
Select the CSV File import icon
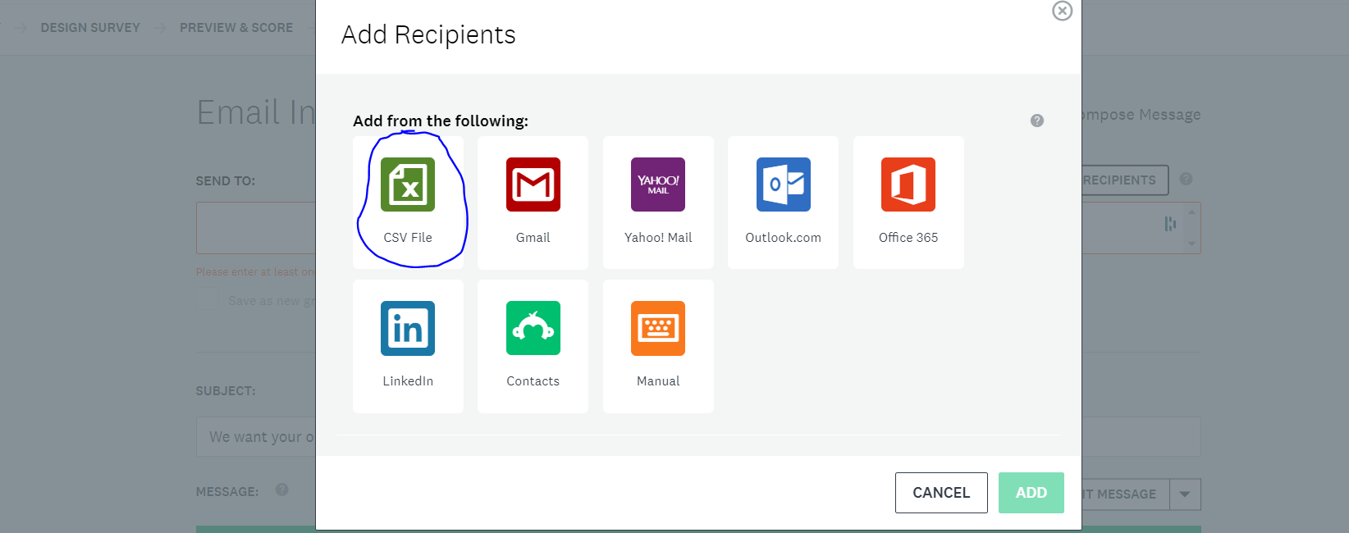tap(408, 184)
